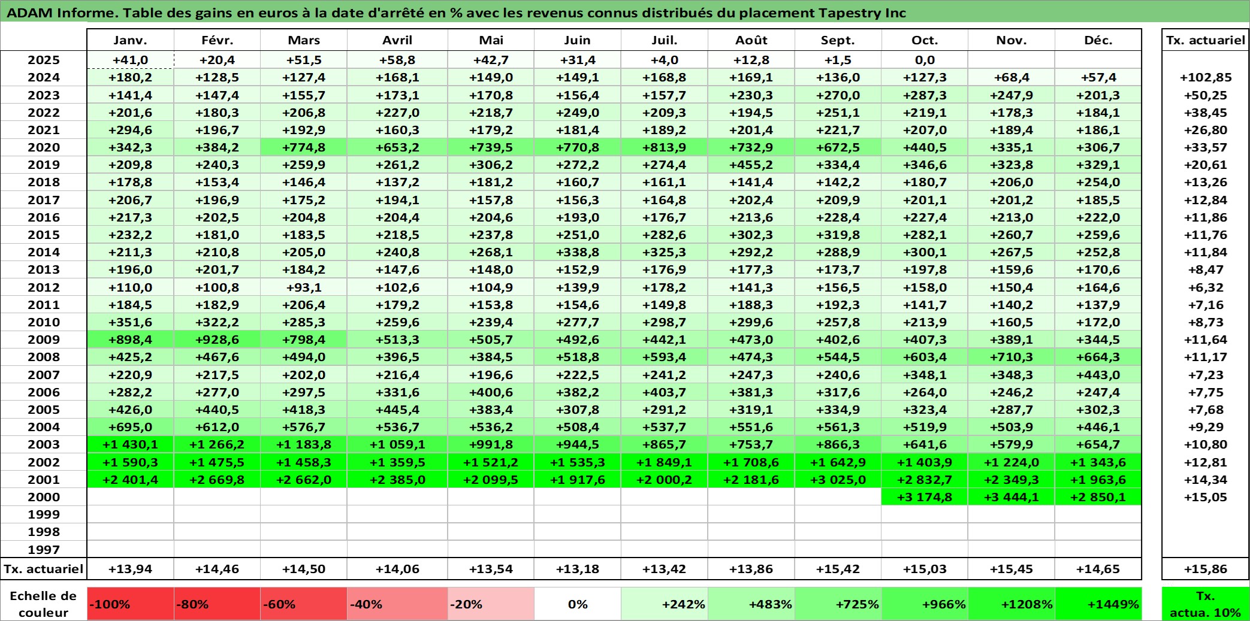Image resolution: width=1250 pixels, height=621 pixels.
Task: Select the Sept. column header
Action: pyautogui.click(x=838, y=40)
